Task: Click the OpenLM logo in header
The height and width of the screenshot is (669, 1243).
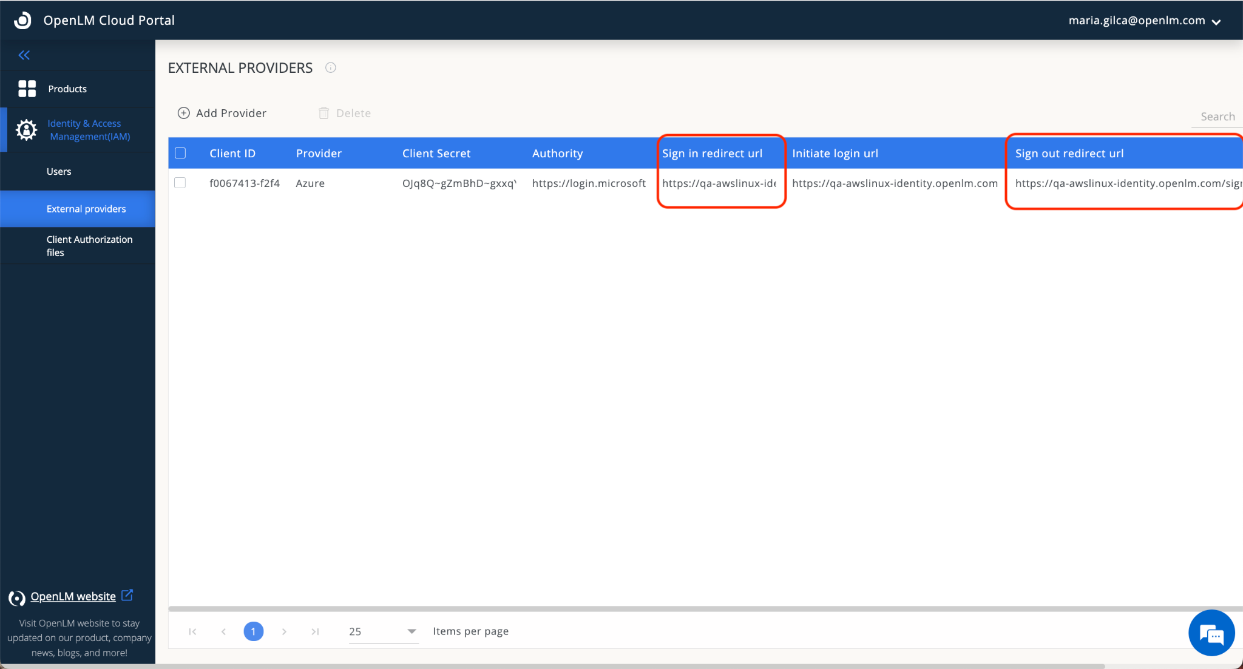Action: [x=22, y=20]
